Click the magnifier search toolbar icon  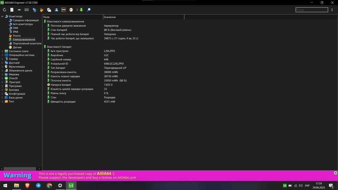click(x=89, y=10)
